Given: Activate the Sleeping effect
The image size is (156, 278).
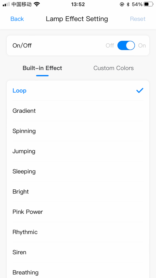Looking at the screenshot, I should point(78,171).
